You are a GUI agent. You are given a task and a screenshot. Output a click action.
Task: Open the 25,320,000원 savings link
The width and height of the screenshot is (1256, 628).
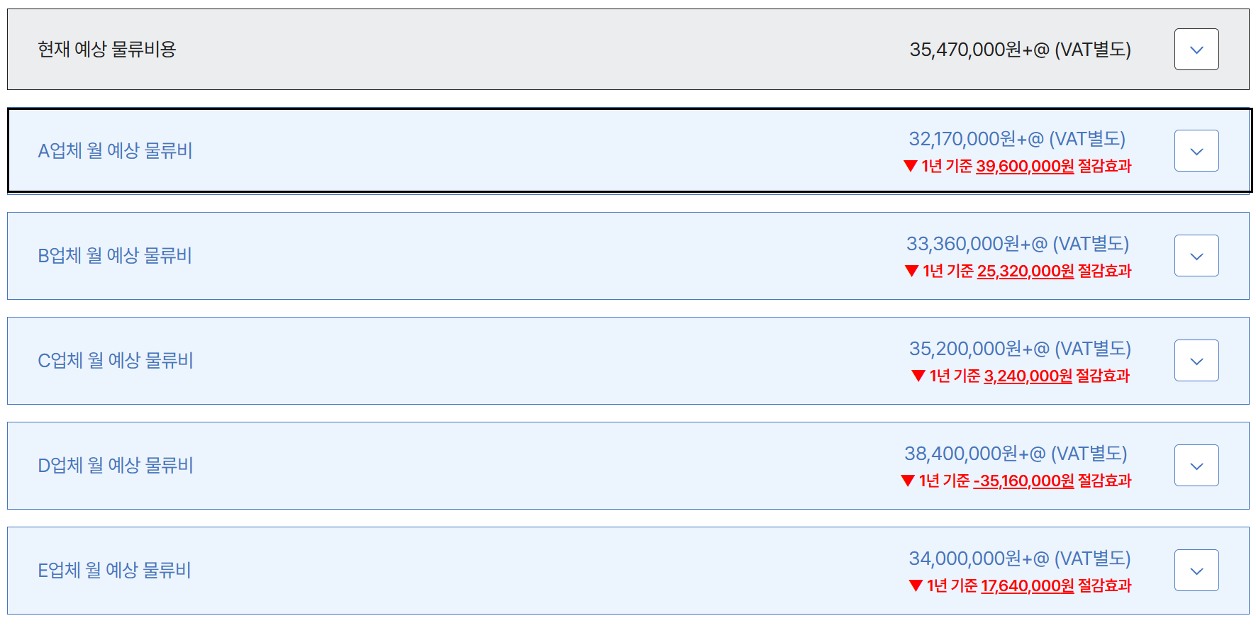tap(1026, 271)
